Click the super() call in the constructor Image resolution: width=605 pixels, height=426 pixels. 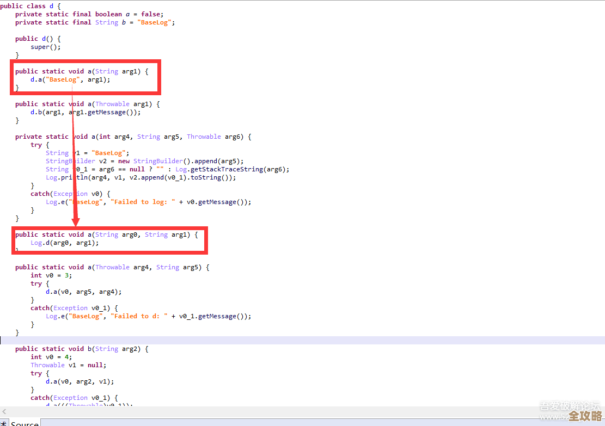(45, 47)
